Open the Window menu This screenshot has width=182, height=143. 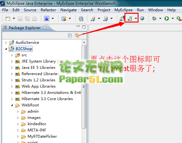tap(155, 10)
